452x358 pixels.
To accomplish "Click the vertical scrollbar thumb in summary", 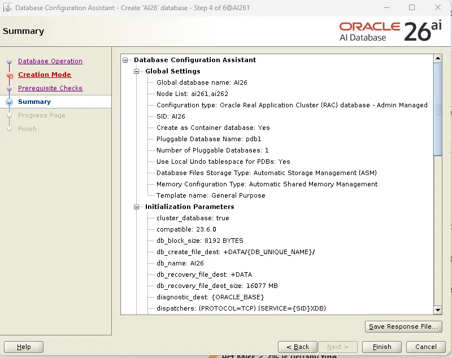I will point(437,110).
